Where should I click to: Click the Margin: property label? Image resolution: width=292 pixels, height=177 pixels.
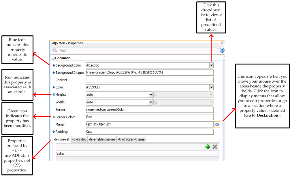(x=61, y=124)
